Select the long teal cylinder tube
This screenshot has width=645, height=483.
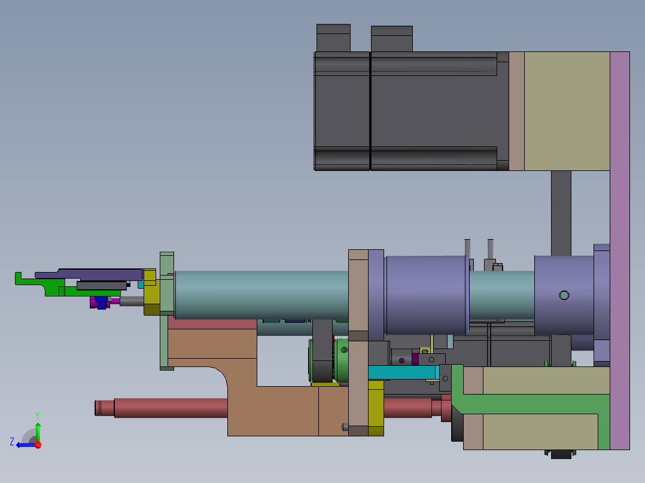(x=261, y=295)
